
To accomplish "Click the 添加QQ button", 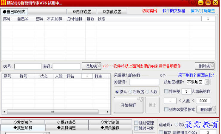I will tap(92, 66).
